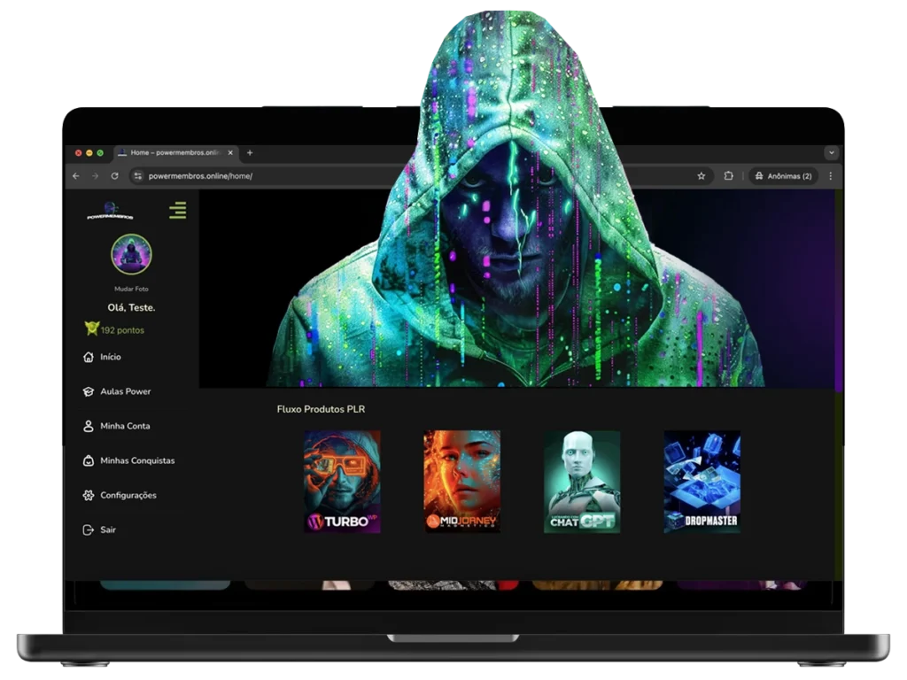Click the Início home icon
Screen dimensions: 907x680
tap(88, 357)
